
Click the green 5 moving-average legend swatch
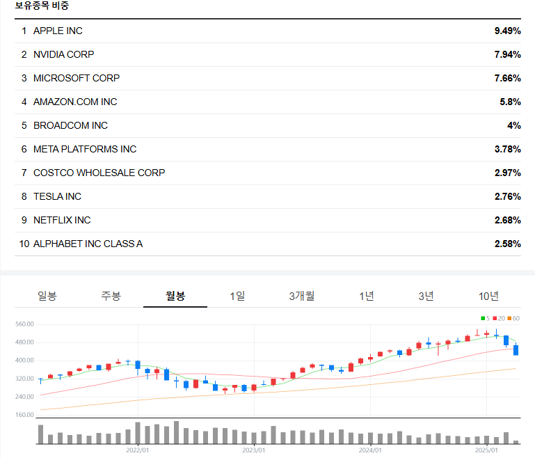pyautogui.click(x=483, y=318)
